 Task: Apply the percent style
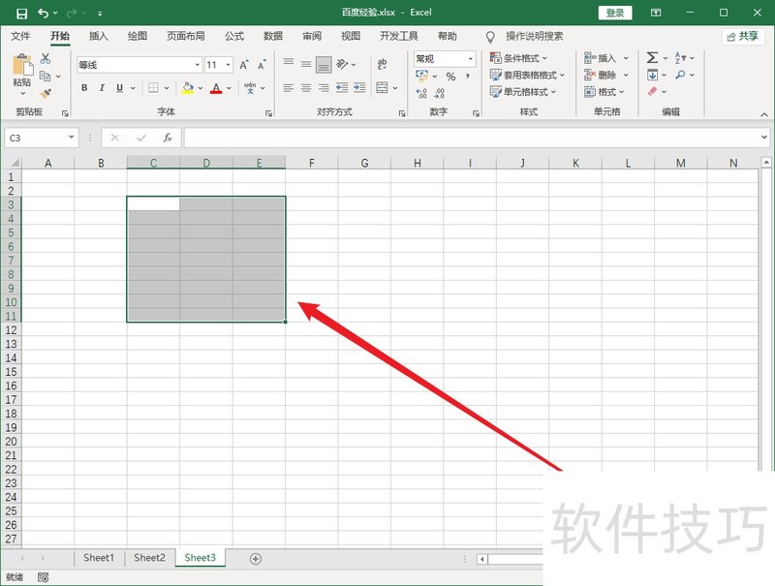450,77
